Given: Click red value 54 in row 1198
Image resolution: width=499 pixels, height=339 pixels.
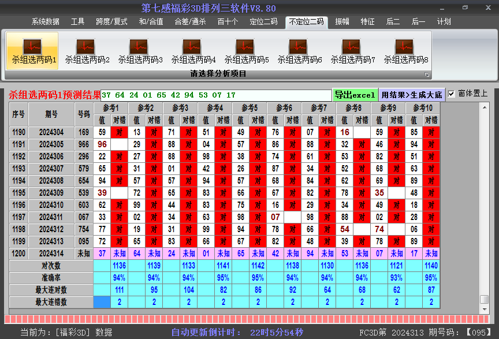Looking at the screenshot, I should [x=345, y=229].
